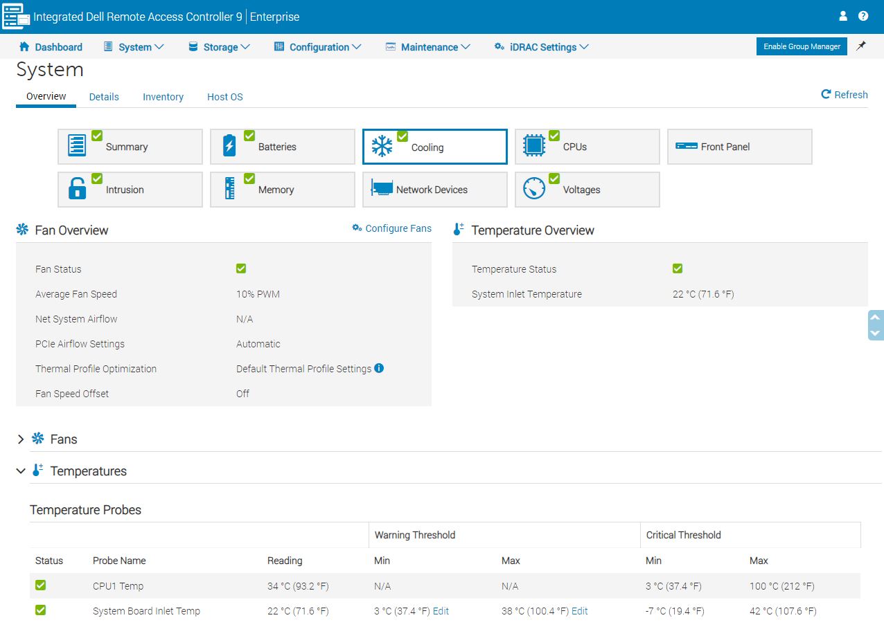Image resolution: width=884 pixels, height=629 pixels.
Task: Open the Voltages gauge tile
Action: pos(587,190)
